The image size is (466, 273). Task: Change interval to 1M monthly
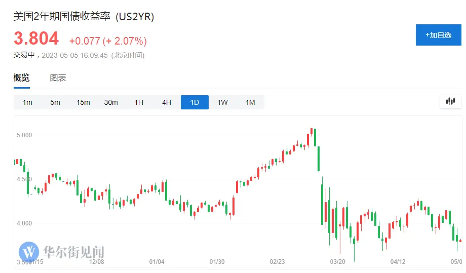point(250,102)
